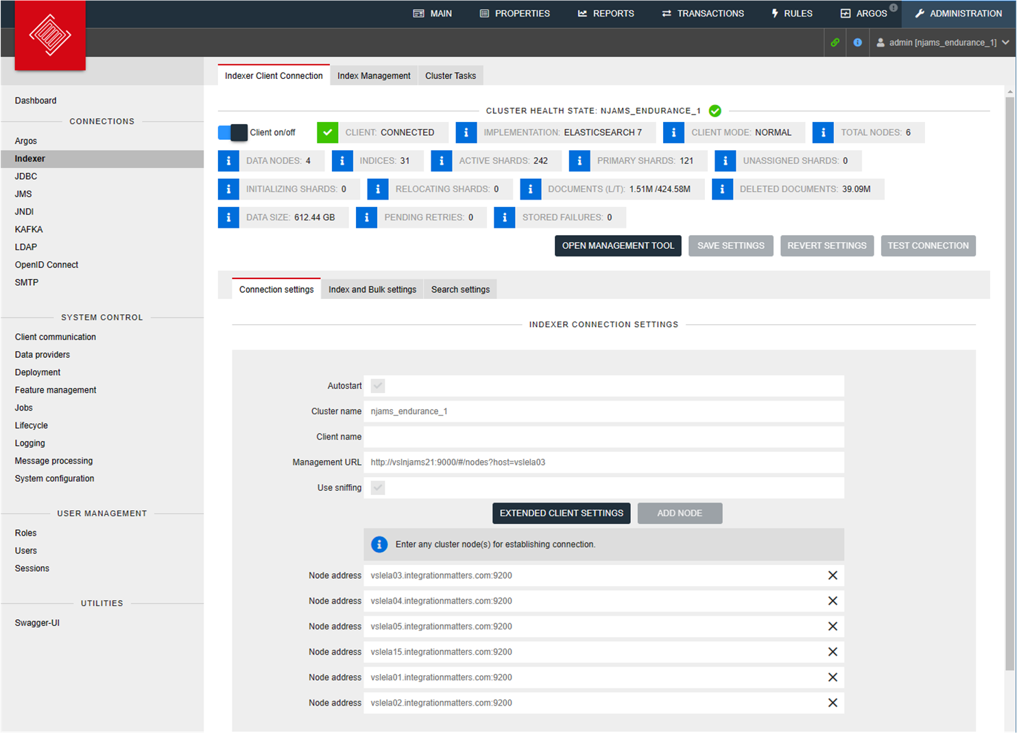Open the REPORTS menu
This screenshot has height=733, width=1017.
tap(606, 13)
